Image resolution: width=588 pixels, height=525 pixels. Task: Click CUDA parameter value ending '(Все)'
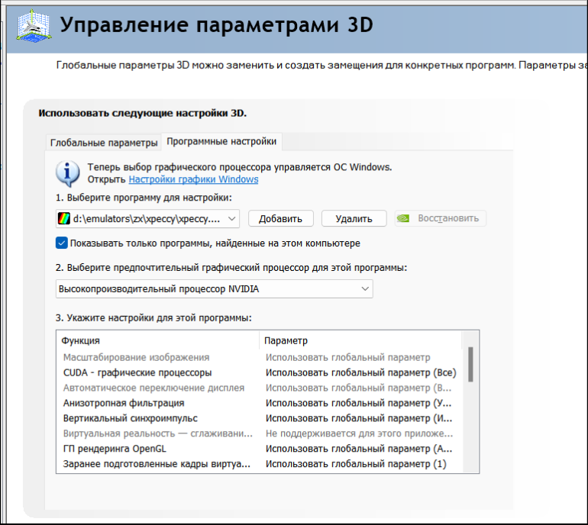pyautogui.click(x=360, y=372)
